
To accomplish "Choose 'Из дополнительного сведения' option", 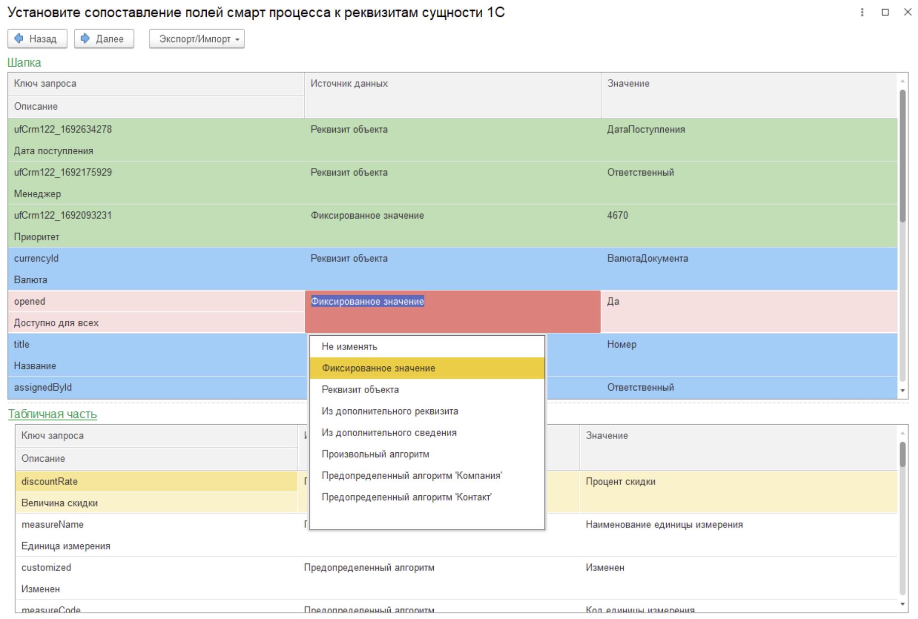I will pyautogui.click(x=427, y=433).
